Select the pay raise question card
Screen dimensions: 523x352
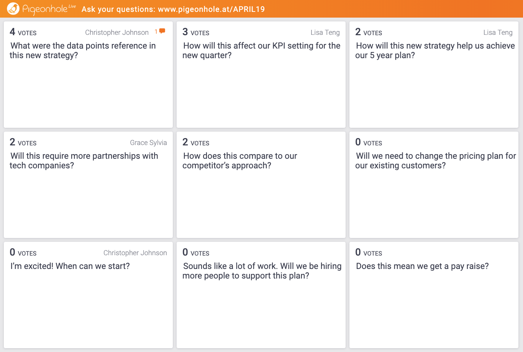pyautogui.click(x=434, y=295)
